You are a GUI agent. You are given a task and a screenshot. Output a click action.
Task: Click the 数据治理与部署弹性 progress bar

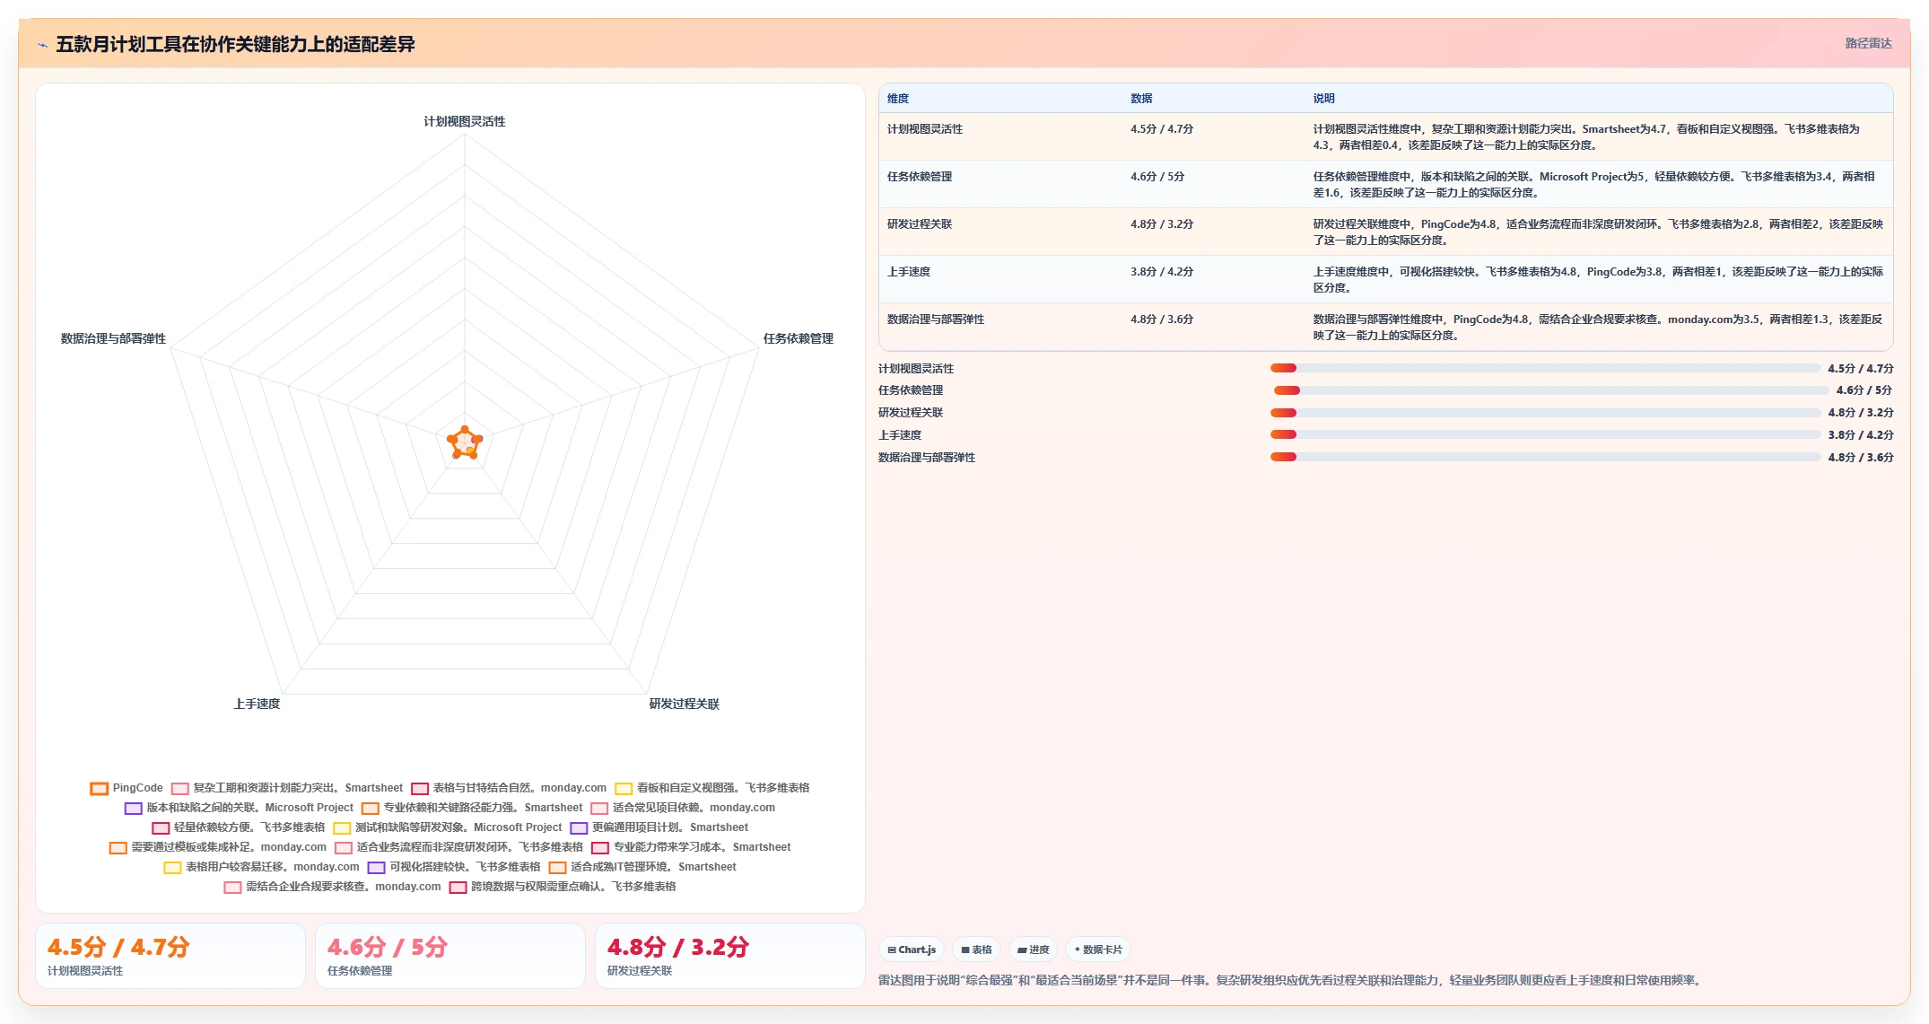[x=1545, y=457]
